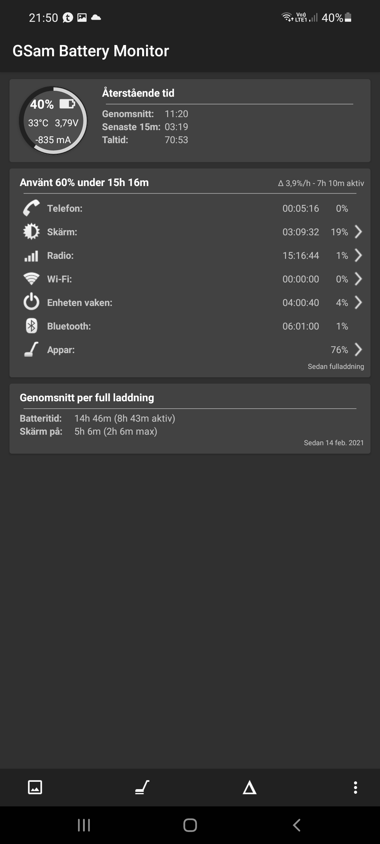Tap the 'Sedan fulladdning' label
Screen dimensions: 380x844
point(336,366)
